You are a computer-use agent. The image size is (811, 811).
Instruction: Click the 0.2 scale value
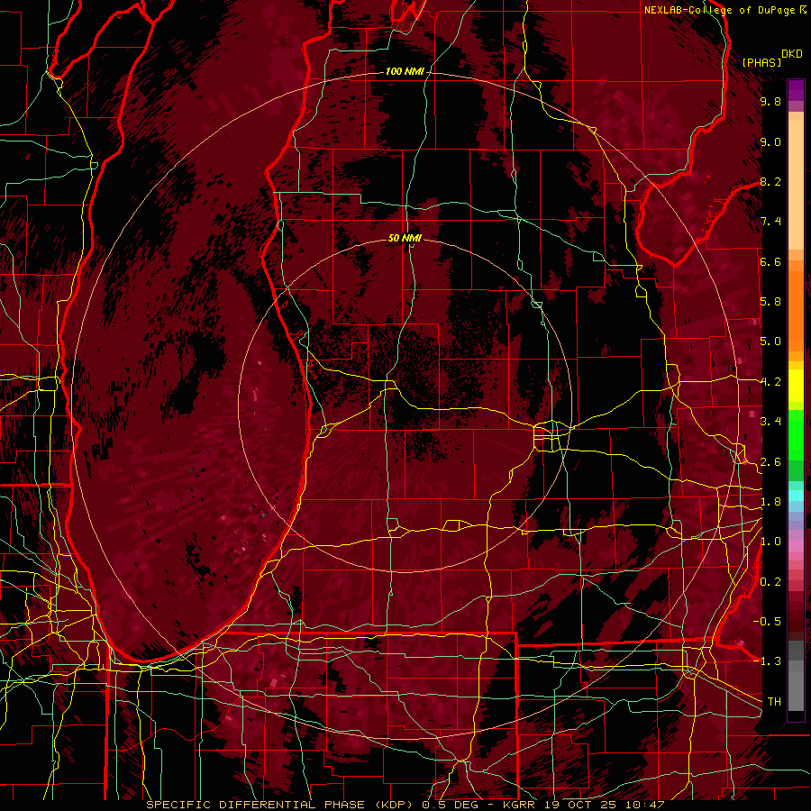[x=770, y=582]
